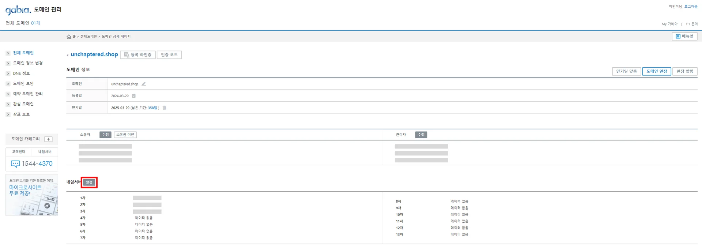Viewport: 702px width, 248px height.
Task: Click the 도메인 카테고리 label
Action: point(26,139)
